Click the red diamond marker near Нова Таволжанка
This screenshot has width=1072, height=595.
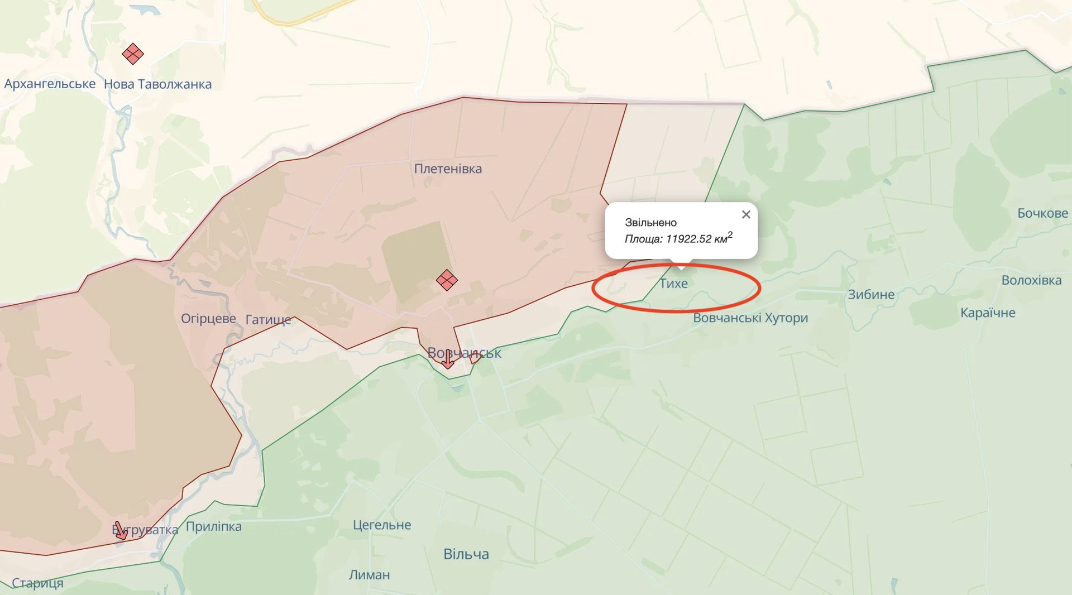[133, 54]
